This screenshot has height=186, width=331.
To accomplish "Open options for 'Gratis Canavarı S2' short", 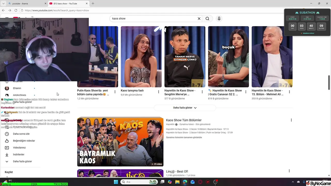I will 246,92.
